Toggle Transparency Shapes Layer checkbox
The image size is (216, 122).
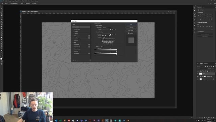(102, 41)
